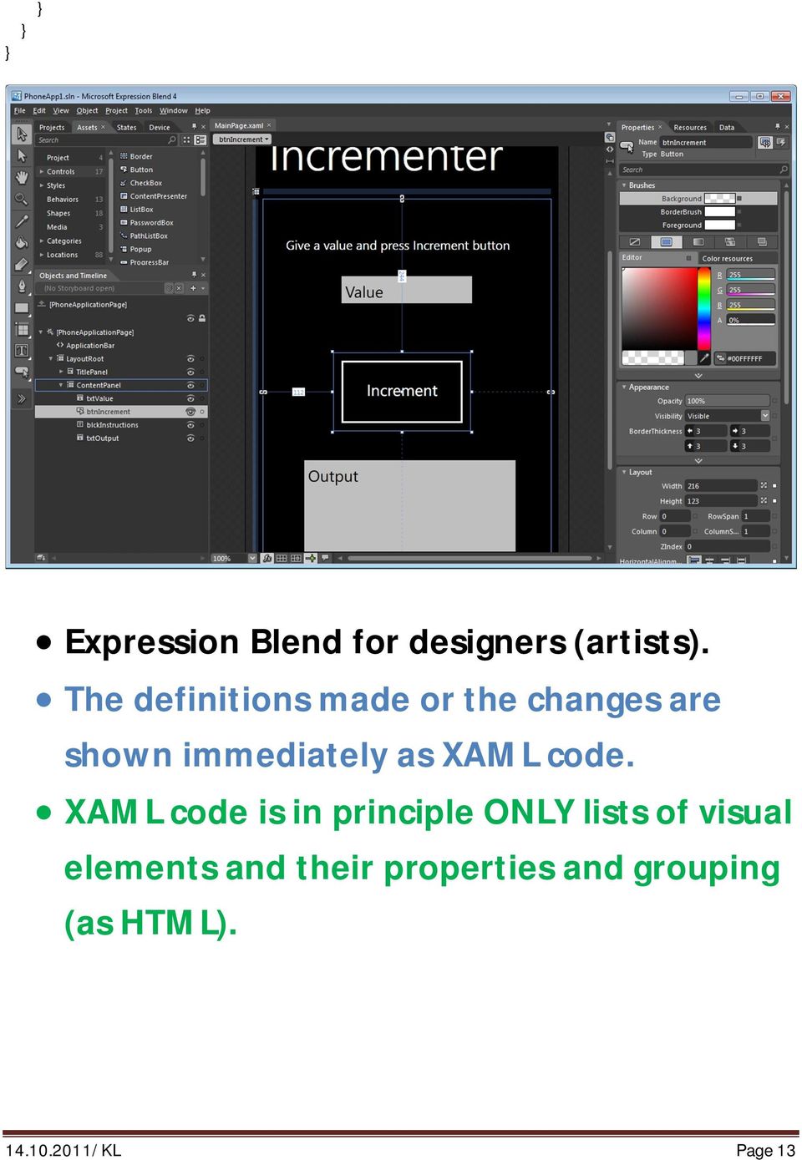This screenshot has width=802, height=1160.
Task: Open the Tools menu
Action: (x=144, y=110)
